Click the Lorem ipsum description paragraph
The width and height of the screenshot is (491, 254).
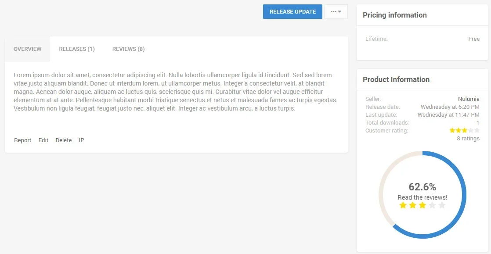(176, 92)
